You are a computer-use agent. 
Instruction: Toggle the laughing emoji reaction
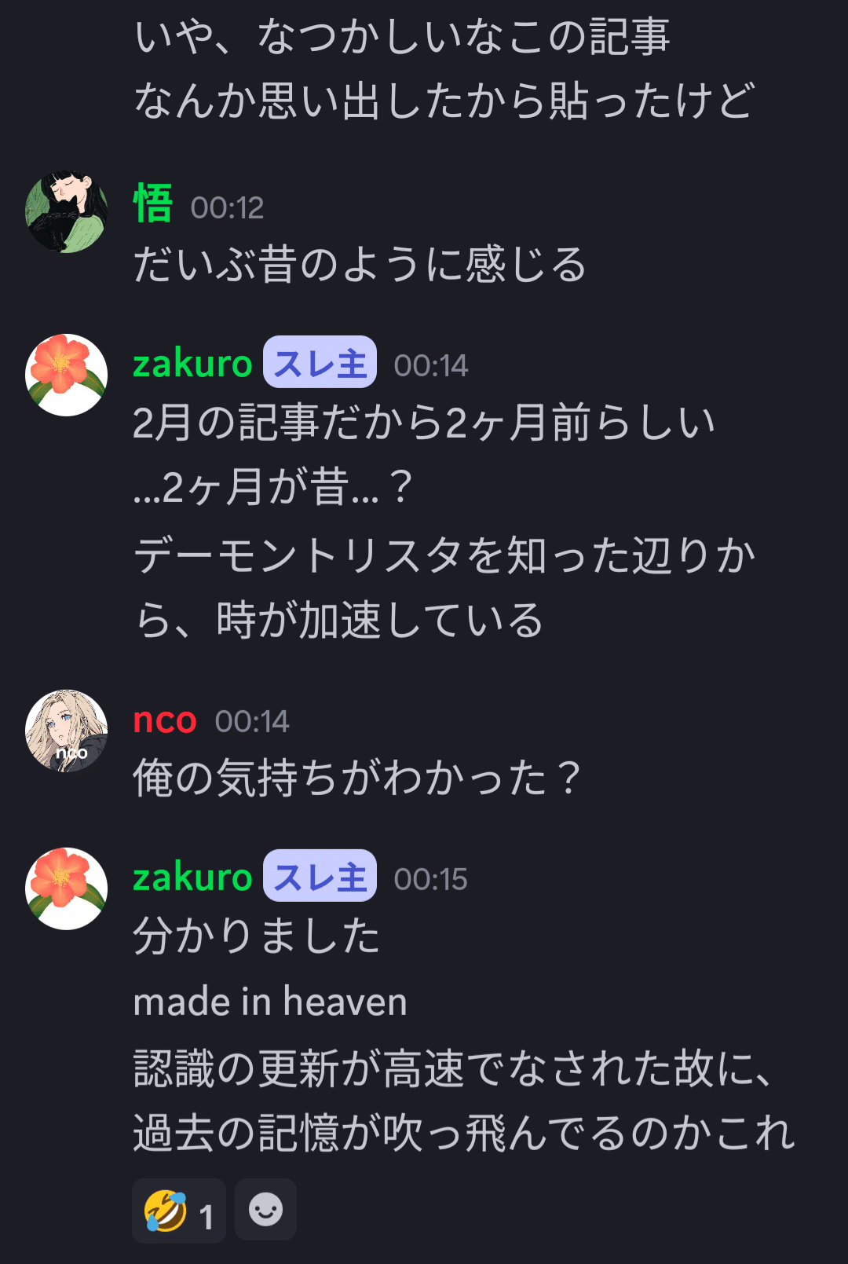coord(179,1211)
